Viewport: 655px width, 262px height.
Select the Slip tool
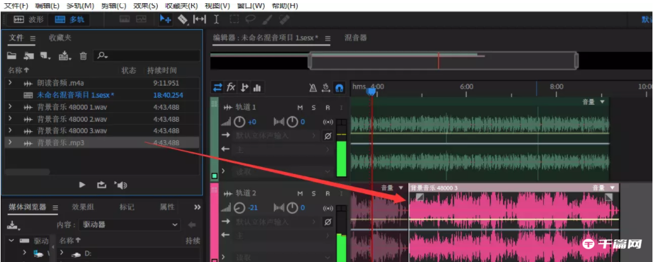pos(200,20)
